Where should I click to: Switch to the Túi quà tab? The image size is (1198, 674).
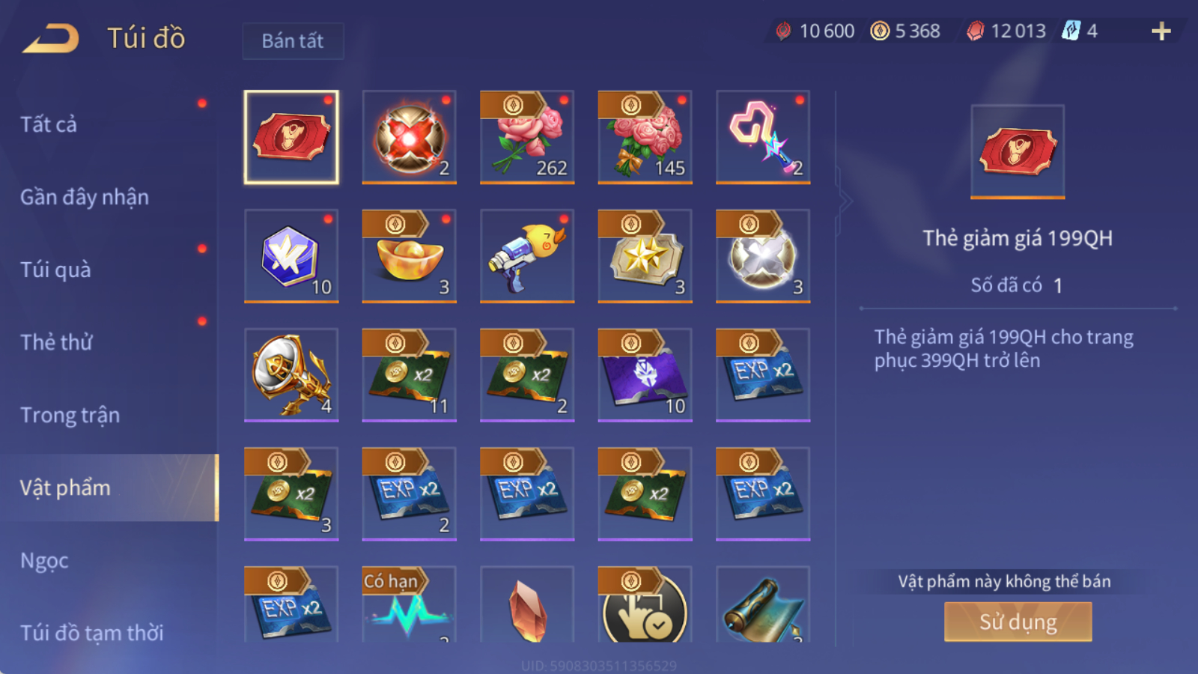(55, 270)
